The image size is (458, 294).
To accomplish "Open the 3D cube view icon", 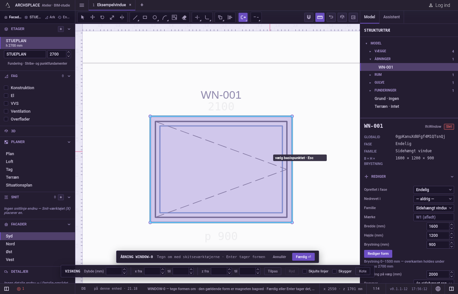I will click(342, 17).
